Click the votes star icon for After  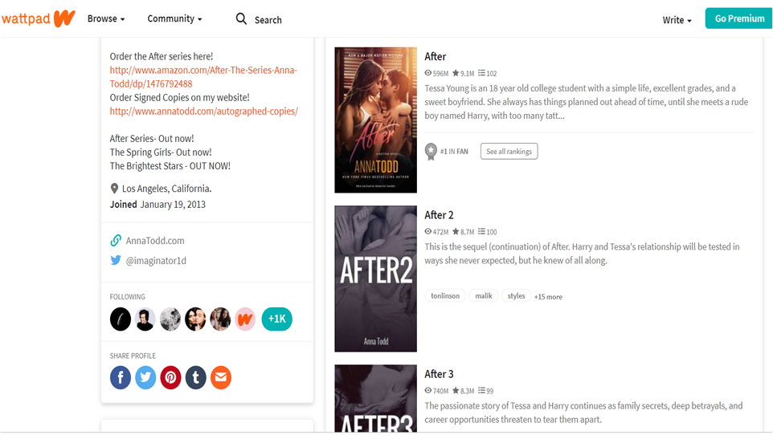[x=456, y=73]
